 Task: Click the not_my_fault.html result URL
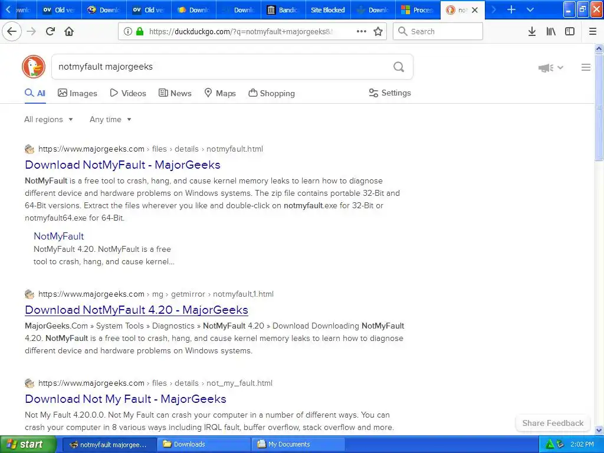coord(155,383)
